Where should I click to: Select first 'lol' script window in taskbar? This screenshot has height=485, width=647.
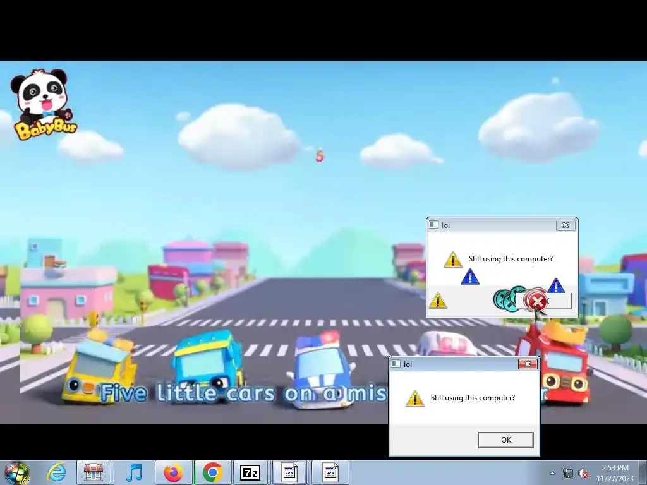[x=289, y=472]
